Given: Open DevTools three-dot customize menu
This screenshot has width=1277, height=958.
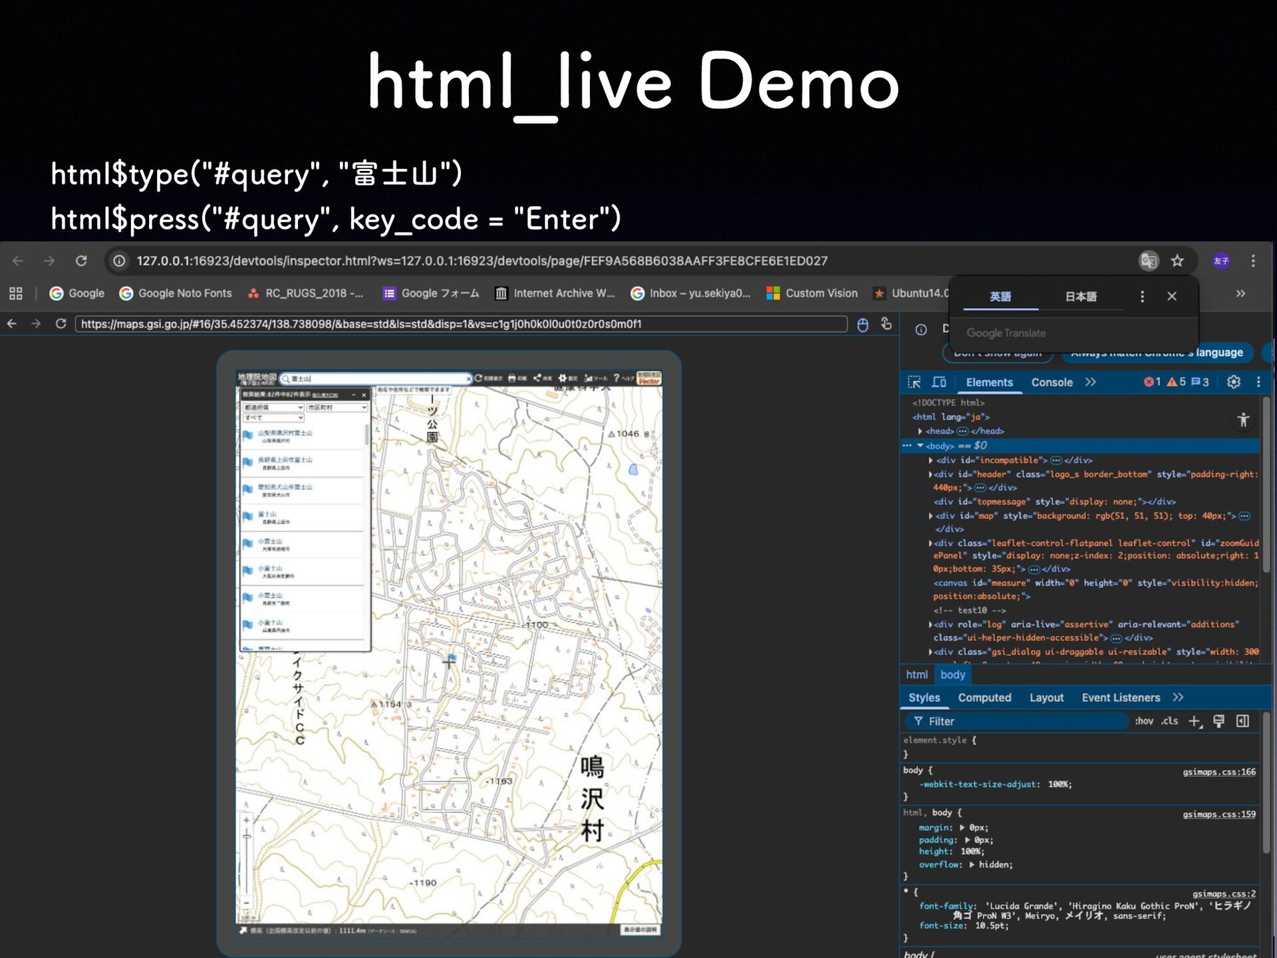Looking at the screenshot, I should (x=1258, y=382).
